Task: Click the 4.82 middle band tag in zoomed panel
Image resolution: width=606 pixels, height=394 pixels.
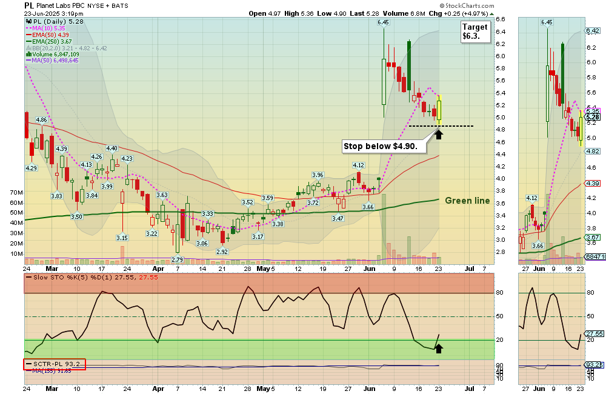Action: click(x=593, y=152)
